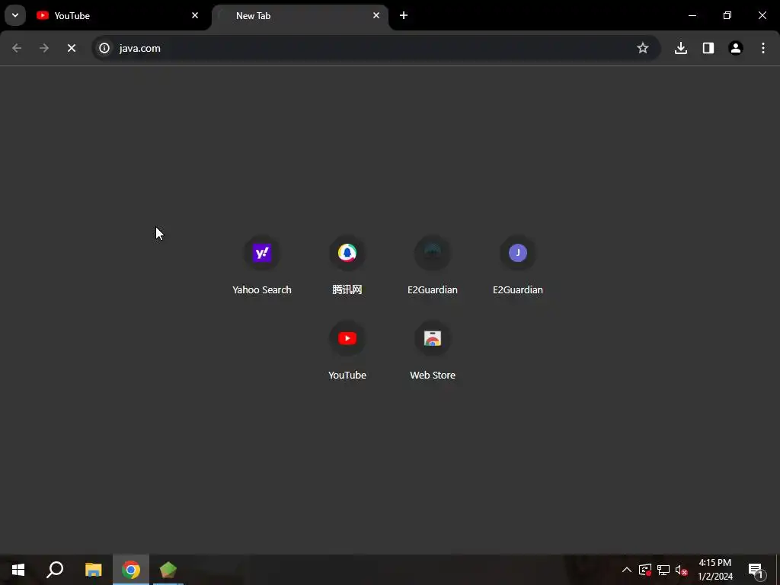Open the YouTube shortcut tile
The image size is (780, 585).
pyautogui.click(x=347, y=352)
